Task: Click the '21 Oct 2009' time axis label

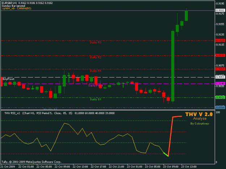Action: coord(8,167)
